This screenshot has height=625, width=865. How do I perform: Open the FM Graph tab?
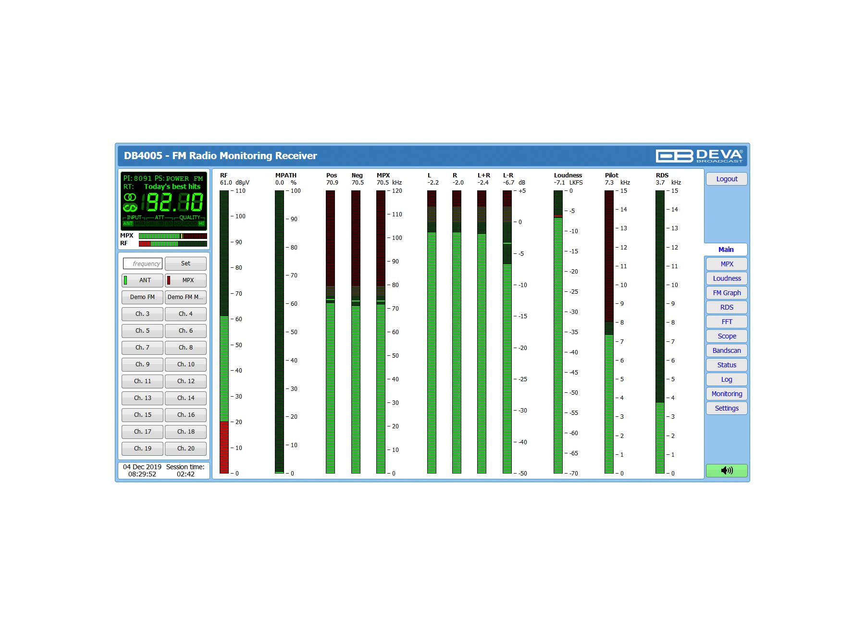pyautogui.click(x=727, y=293)
